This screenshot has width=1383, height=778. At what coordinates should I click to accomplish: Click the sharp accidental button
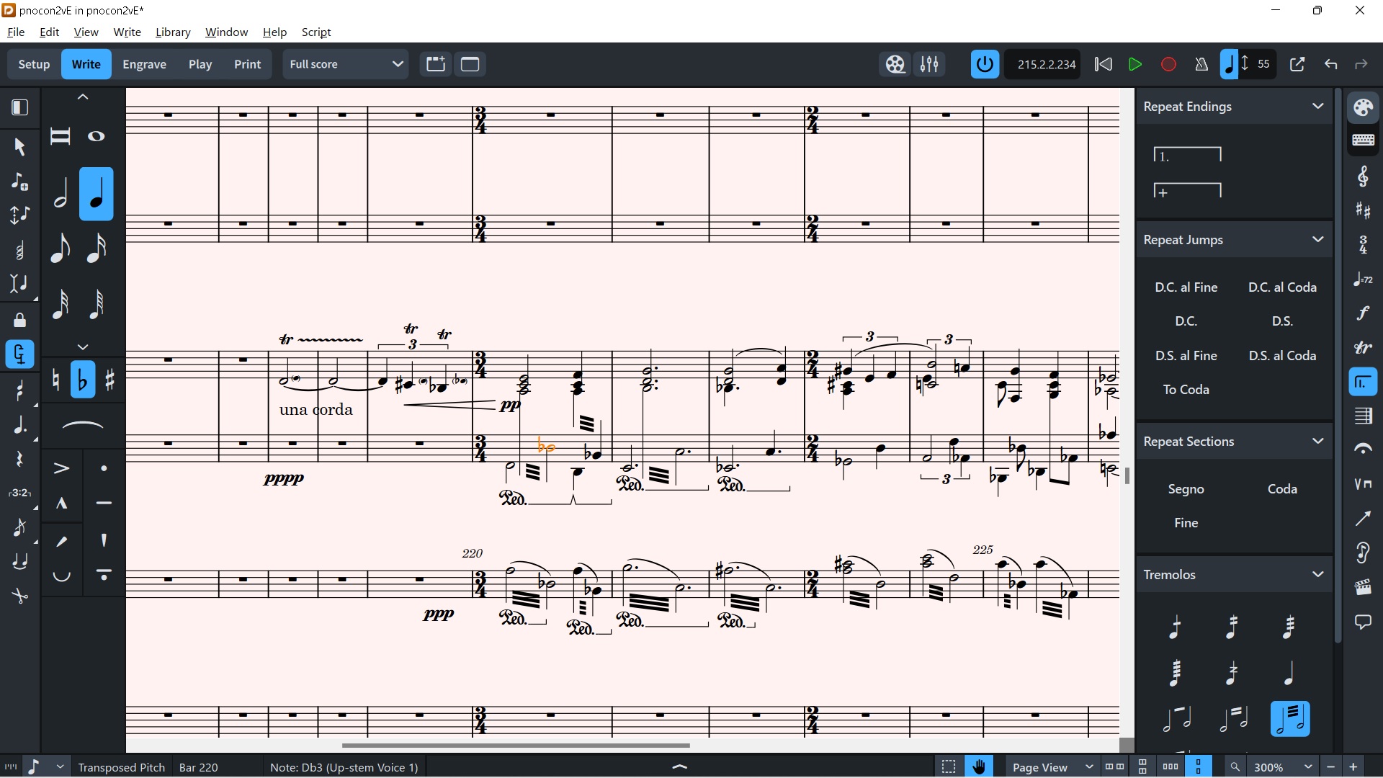pyautogui.click(x=109, y=380)
